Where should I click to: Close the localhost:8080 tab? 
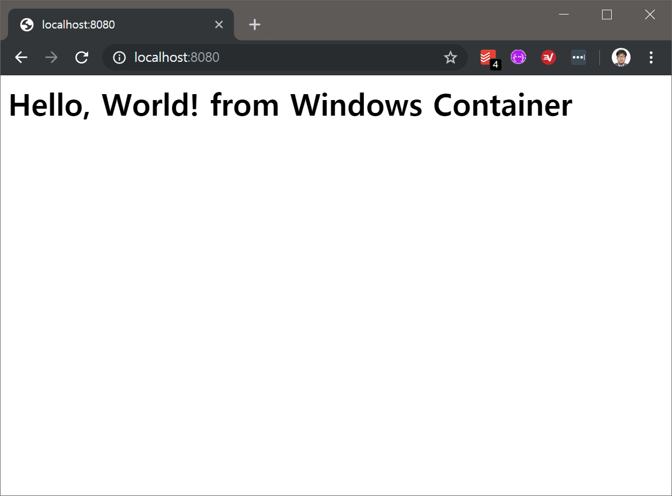pyautogui.click(x=218, y=25)
